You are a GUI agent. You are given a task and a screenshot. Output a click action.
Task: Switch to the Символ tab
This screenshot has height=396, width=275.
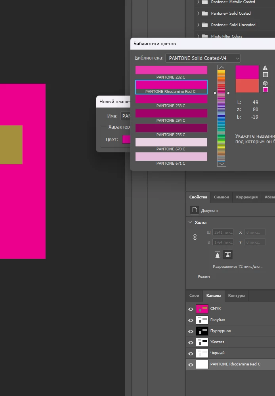pyautogui.click(x=222, y=197)
